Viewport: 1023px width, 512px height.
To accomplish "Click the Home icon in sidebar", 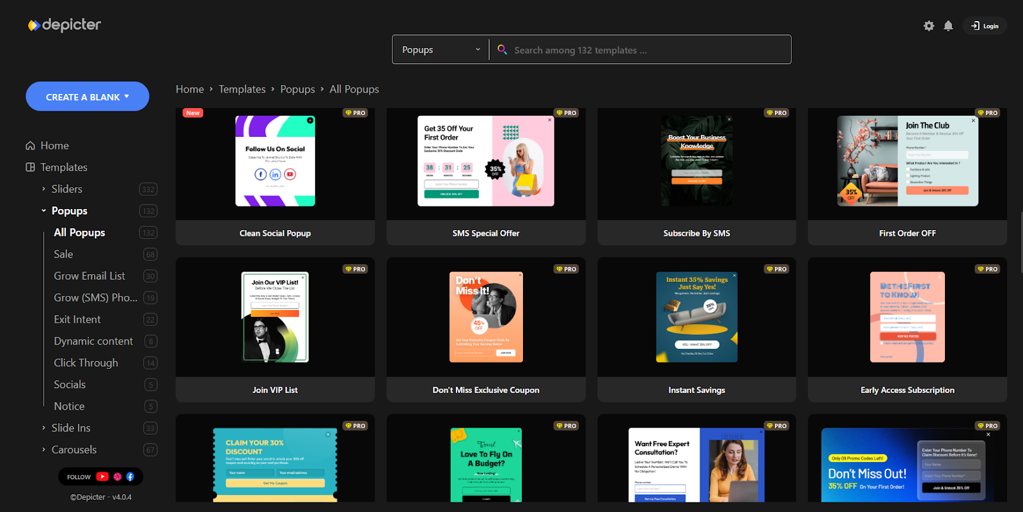I will (x=30, y=145).
